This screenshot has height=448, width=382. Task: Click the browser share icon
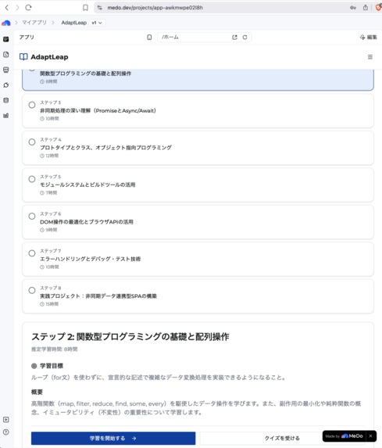(x=366, y=8)
